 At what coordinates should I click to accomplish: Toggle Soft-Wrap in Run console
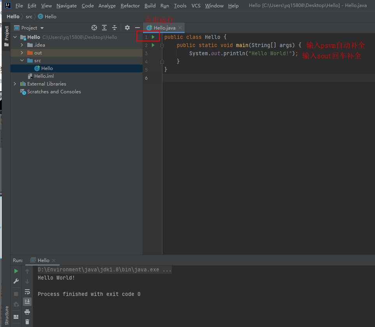[x=27, y=292]
